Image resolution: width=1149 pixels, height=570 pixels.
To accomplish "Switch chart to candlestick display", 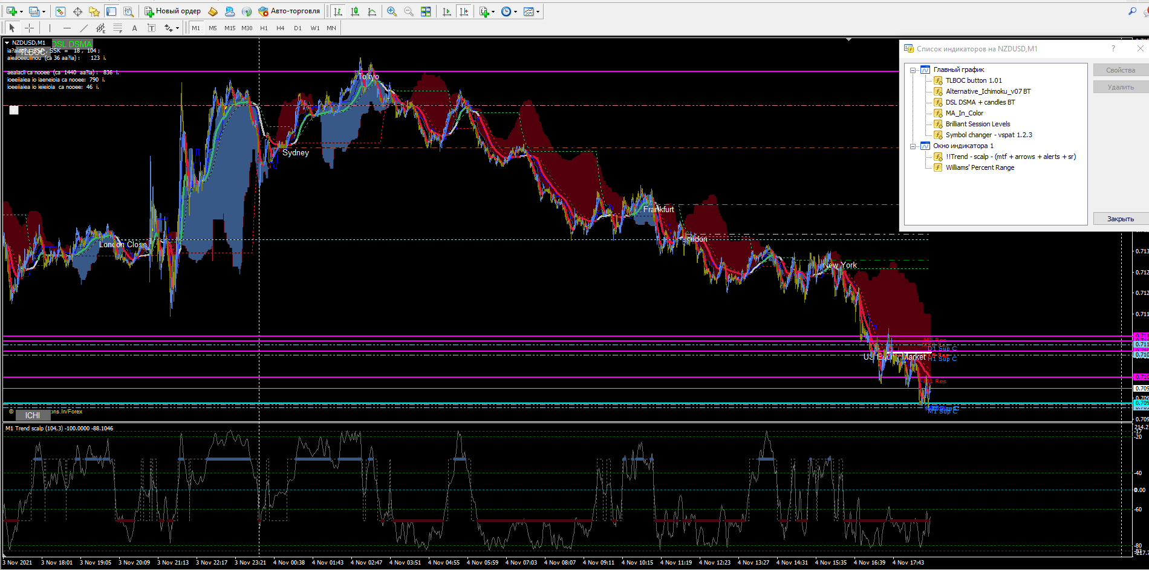I will (x=355, y=11).
